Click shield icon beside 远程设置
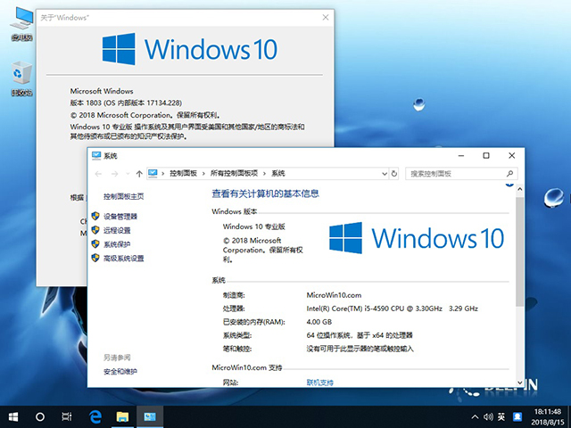 pyautogui.click(x=95, y=230)
